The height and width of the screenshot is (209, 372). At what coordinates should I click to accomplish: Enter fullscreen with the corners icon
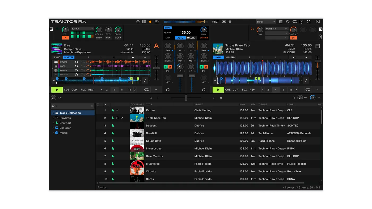(x=308, y=22)
